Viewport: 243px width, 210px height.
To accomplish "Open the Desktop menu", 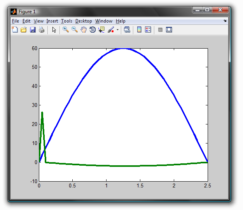I will (84, 21).
